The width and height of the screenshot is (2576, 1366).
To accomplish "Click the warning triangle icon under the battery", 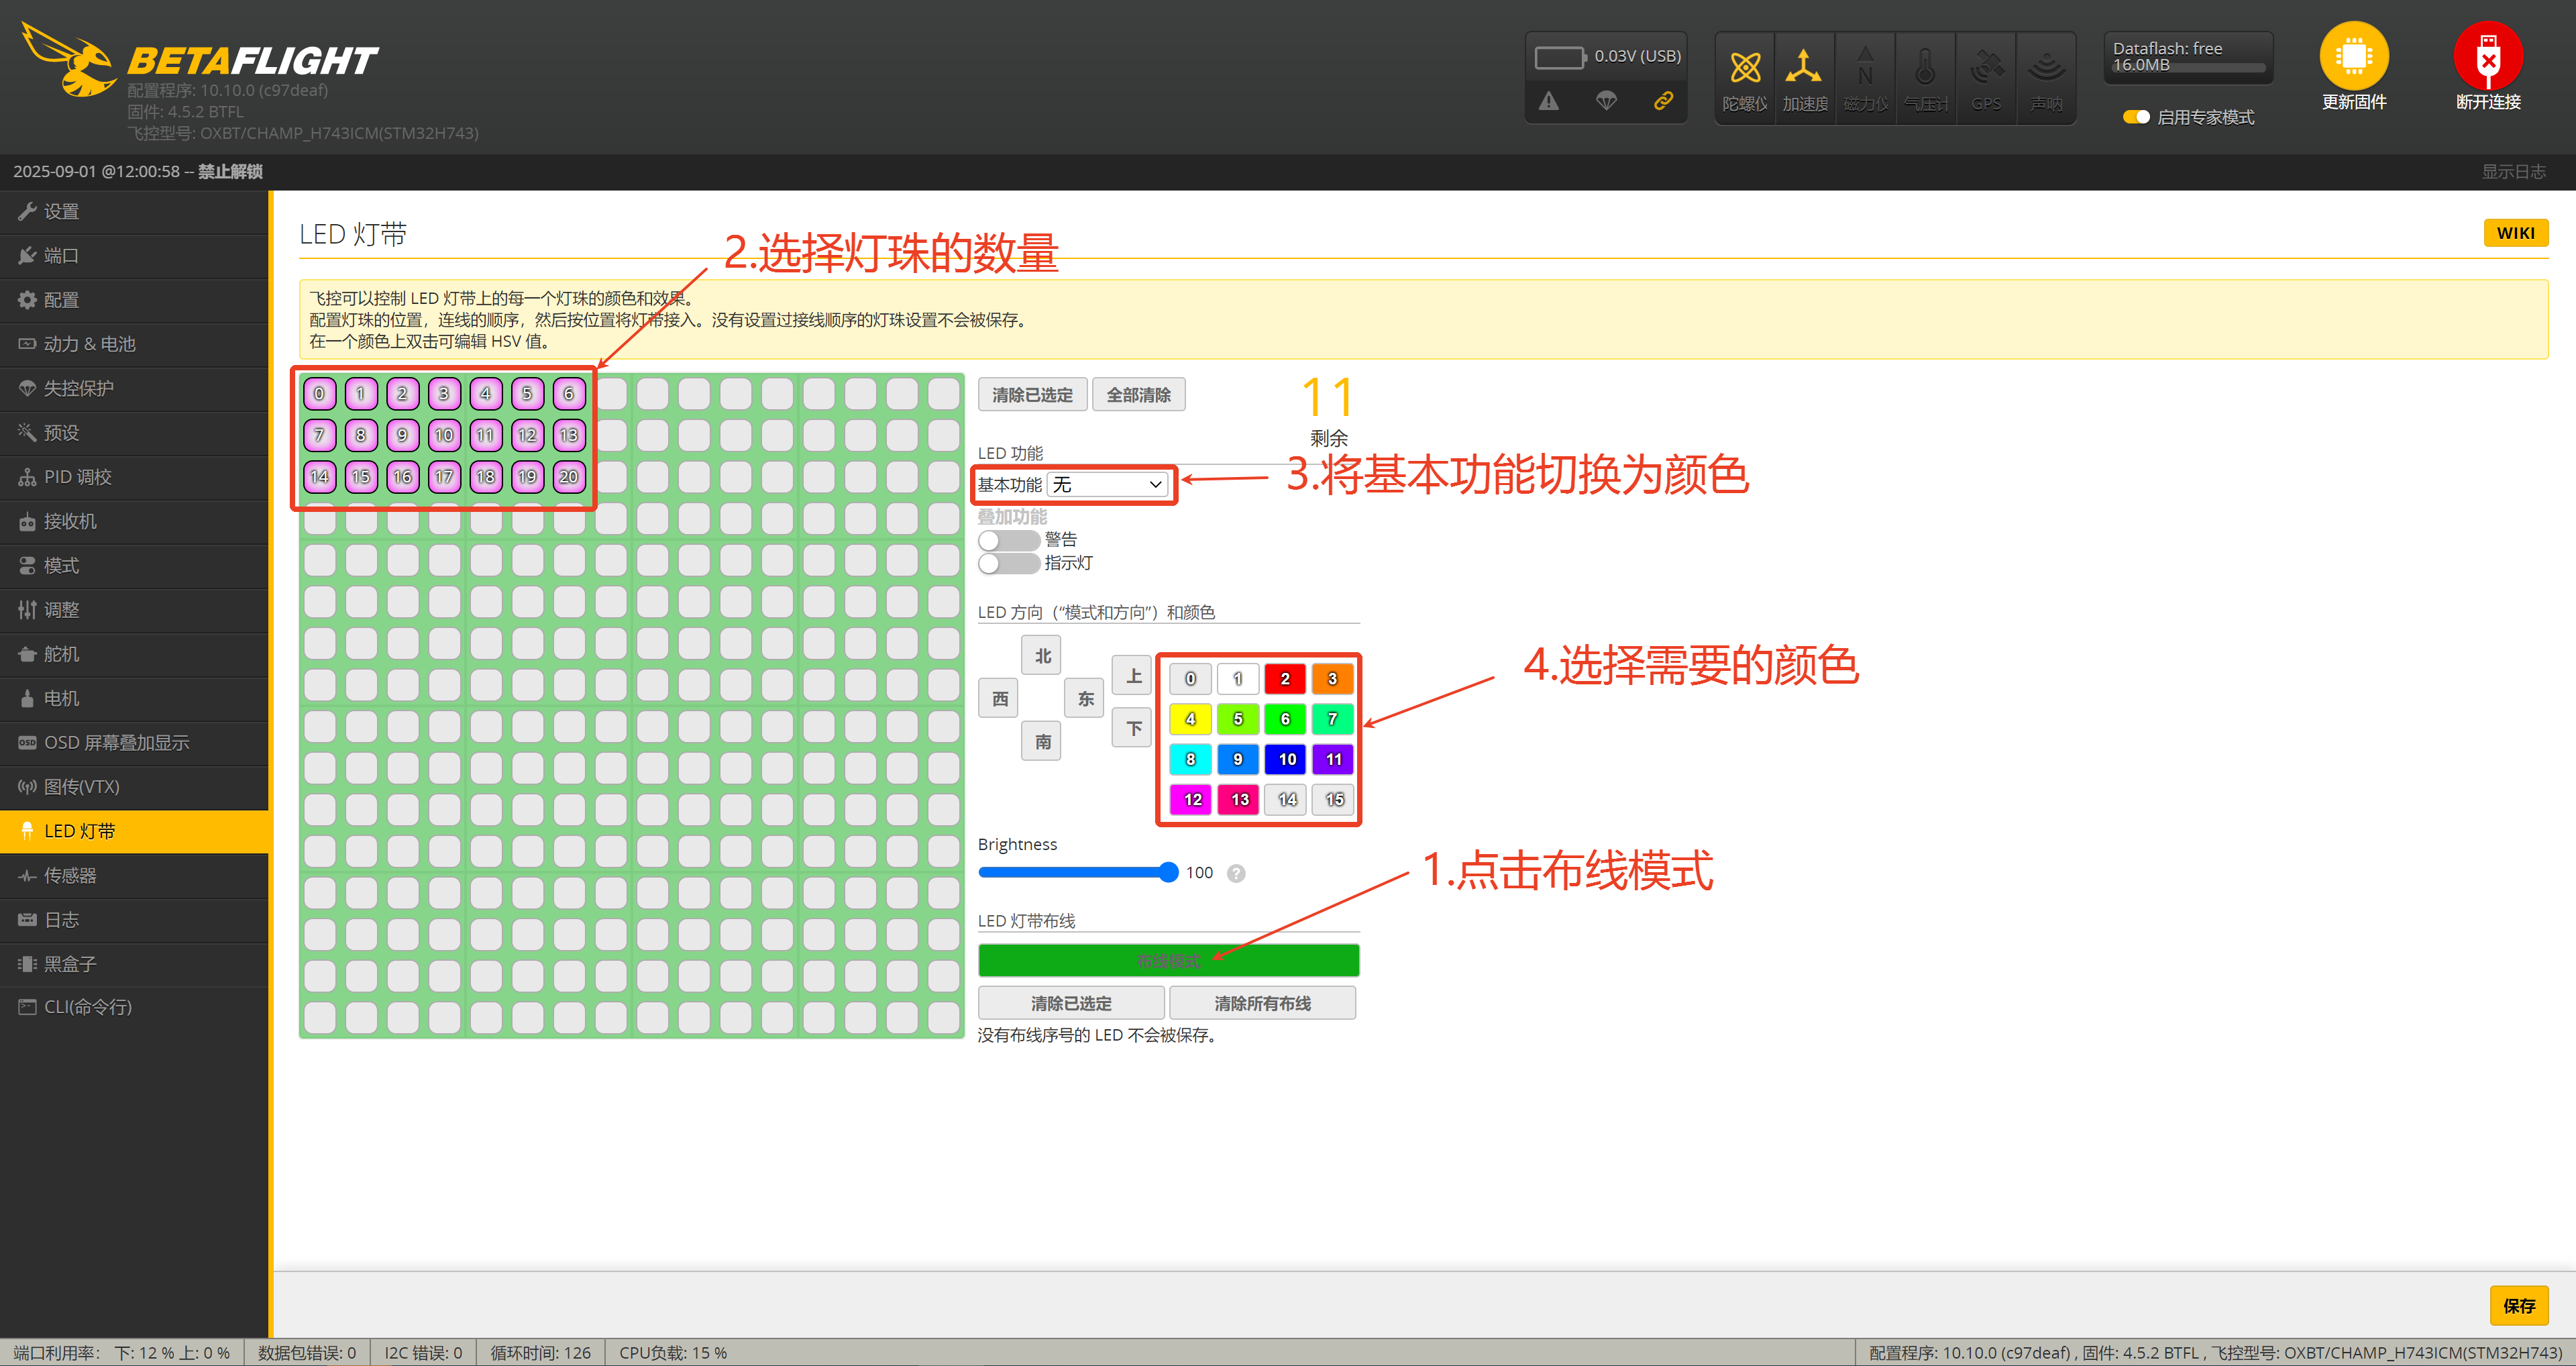I will pyautogui.click(x=1548, y=101).
